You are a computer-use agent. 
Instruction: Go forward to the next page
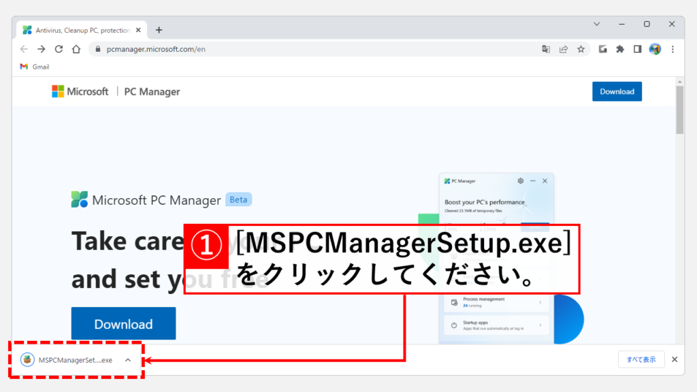click(42, 49)
